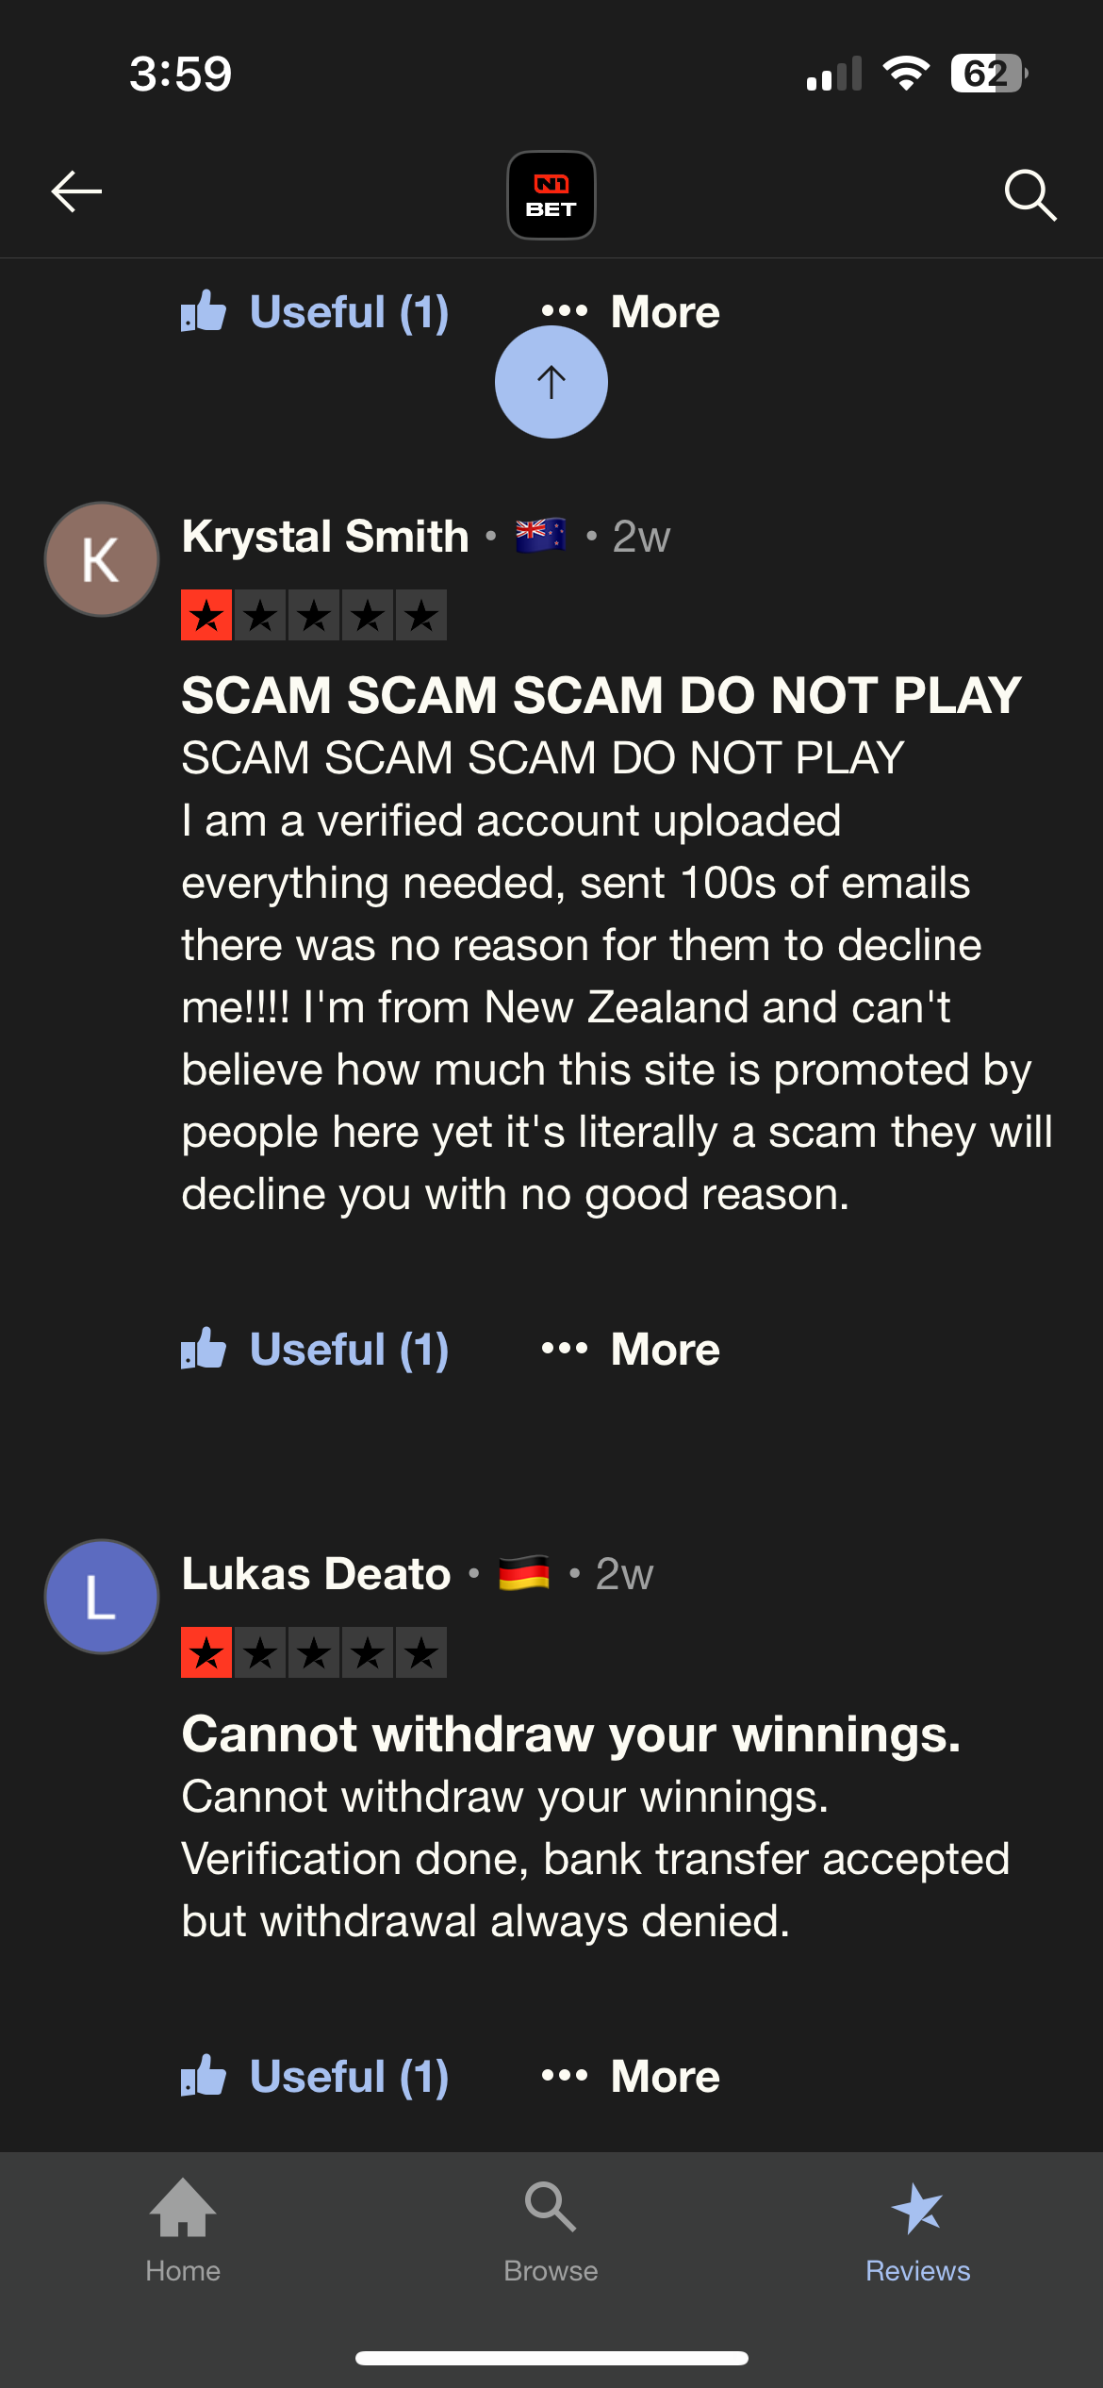
Task: Tap the New Zealand flag icon
Action: [540, 536]
